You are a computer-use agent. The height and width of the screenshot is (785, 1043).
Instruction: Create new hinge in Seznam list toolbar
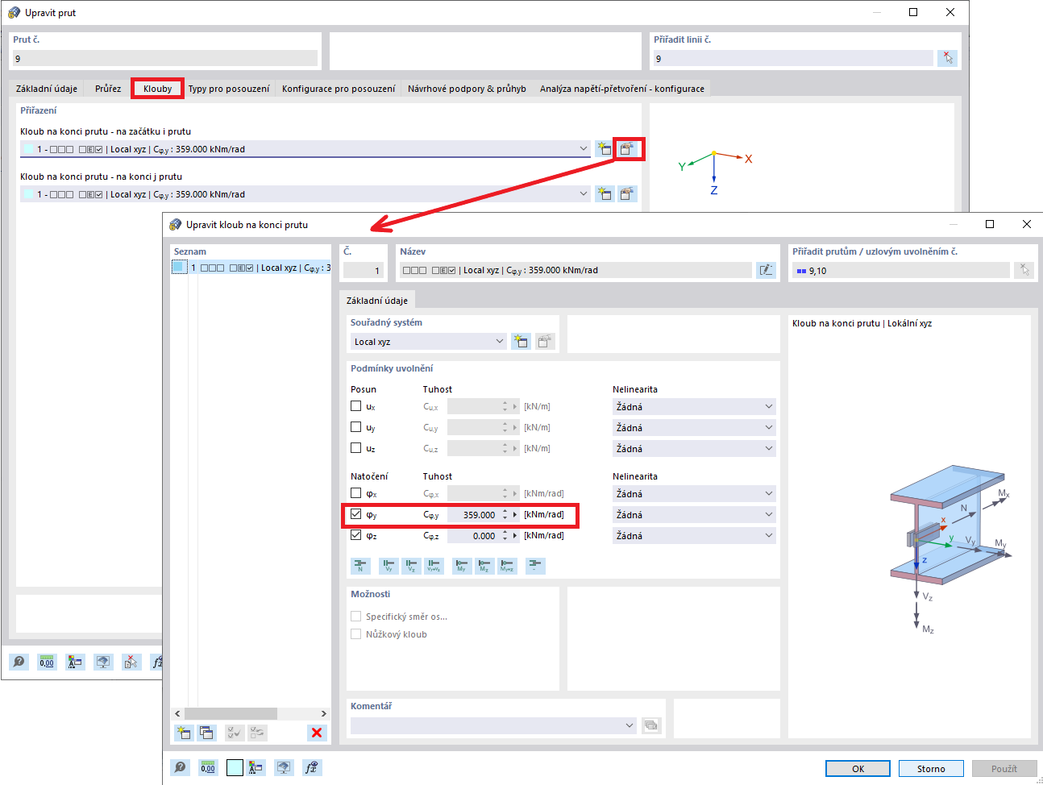(x=184, y=733)
